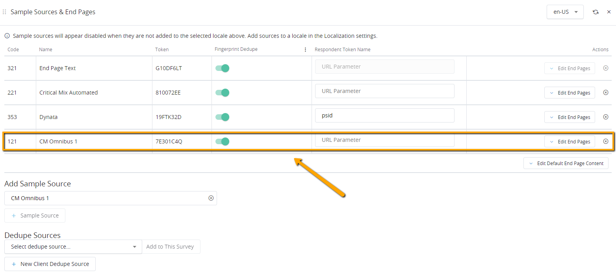Switch off Fingerprint Dedupe for CM Omnibus 1

click(223, 141)
